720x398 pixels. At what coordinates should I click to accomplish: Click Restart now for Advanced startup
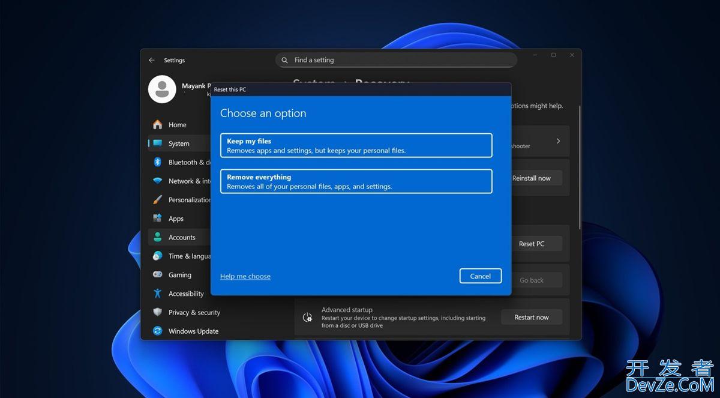tap(531, 317)
